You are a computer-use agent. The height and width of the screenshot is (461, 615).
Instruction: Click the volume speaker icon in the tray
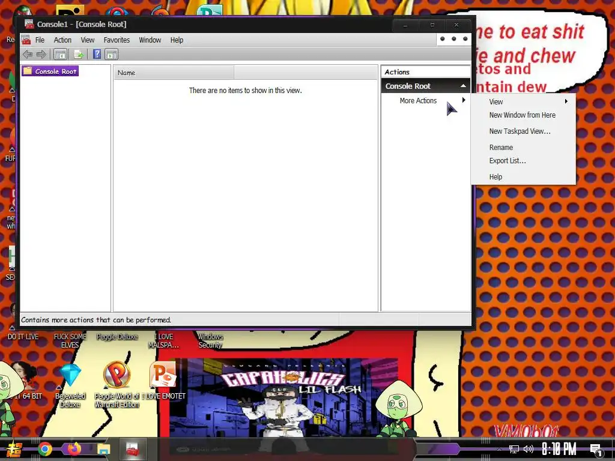click(529, 449)
